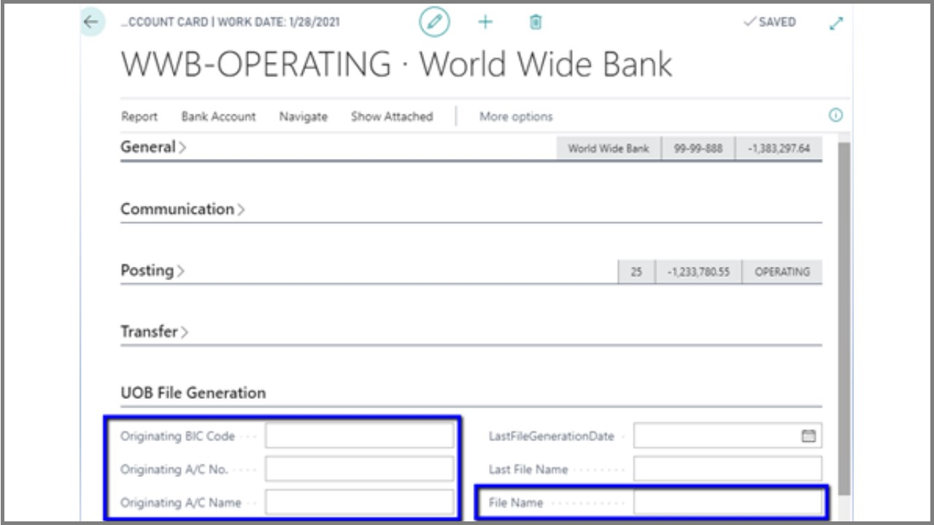Viewport: 934px width, 525px height.
Task: Collapse the UOB File Generation section
Action: click(193, 393)
